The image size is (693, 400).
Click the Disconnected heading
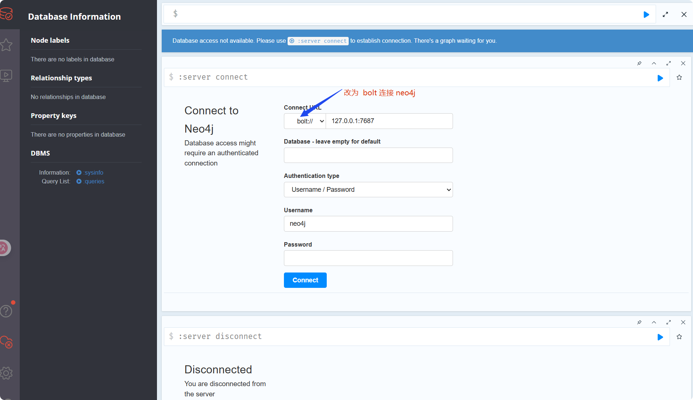[218, 369]
